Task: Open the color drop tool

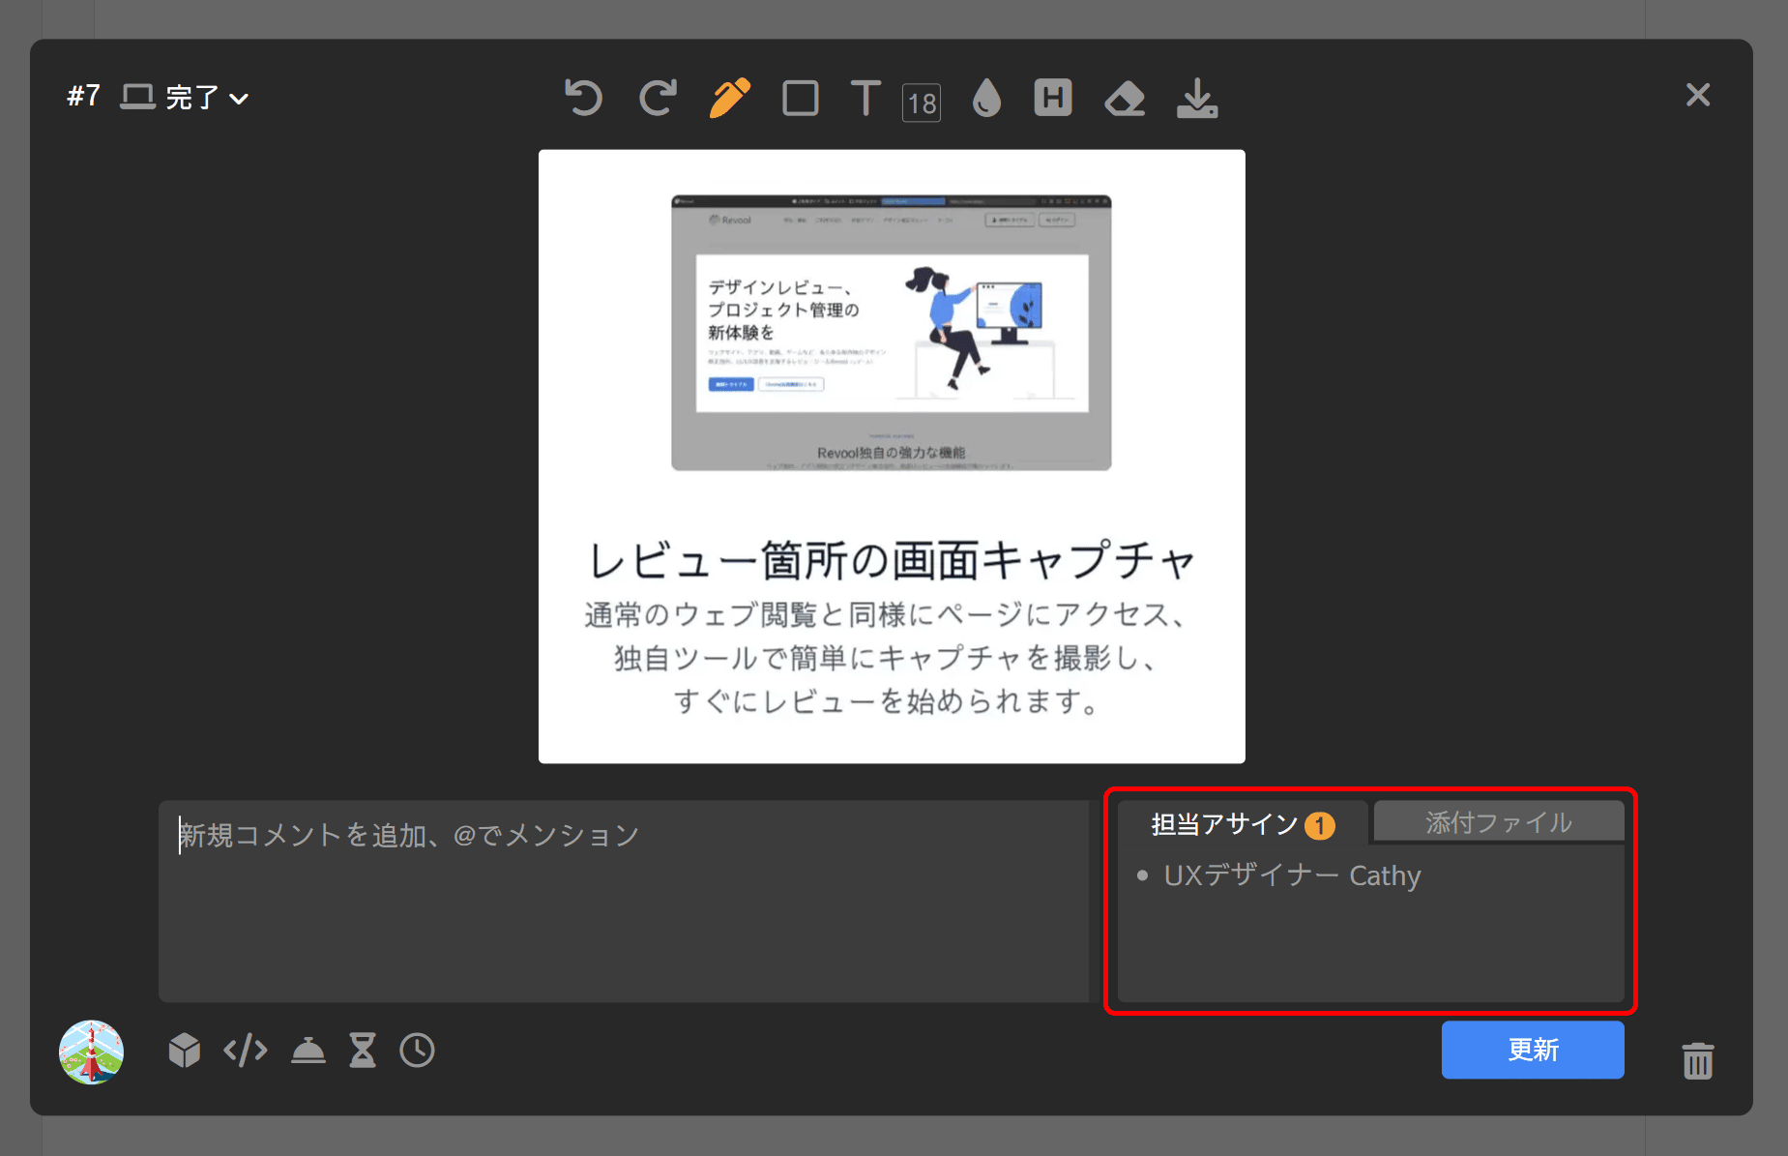Action: tap(986, 98)
